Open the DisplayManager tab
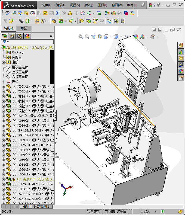The image size is (185, 215). (x=27, y=36)
